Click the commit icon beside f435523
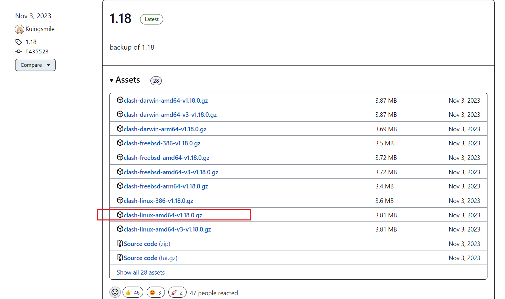 (x=19, y=51)
